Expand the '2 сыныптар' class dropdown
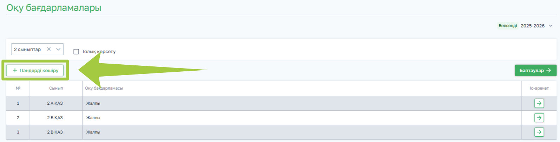The height and width of the screenshot is (142, 560). click(58, 49)
